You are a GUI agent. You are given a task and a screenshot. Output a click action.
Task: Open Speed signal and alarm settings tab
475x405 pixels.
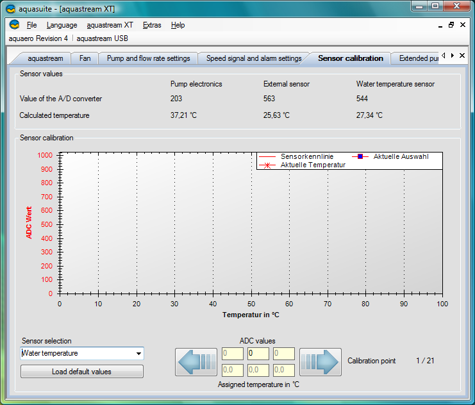(x=254, y=58)
